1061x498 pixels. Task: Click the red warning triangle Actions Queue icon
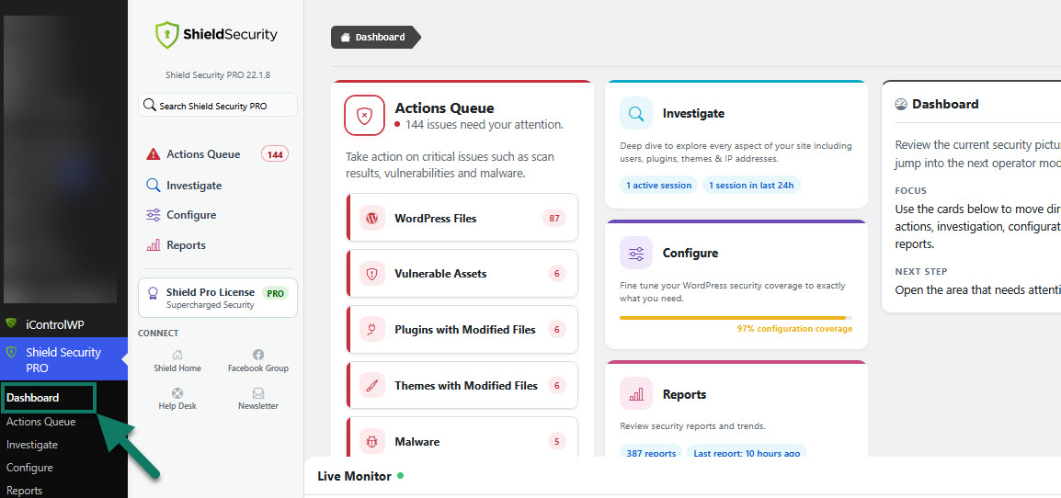pos(154,154)
